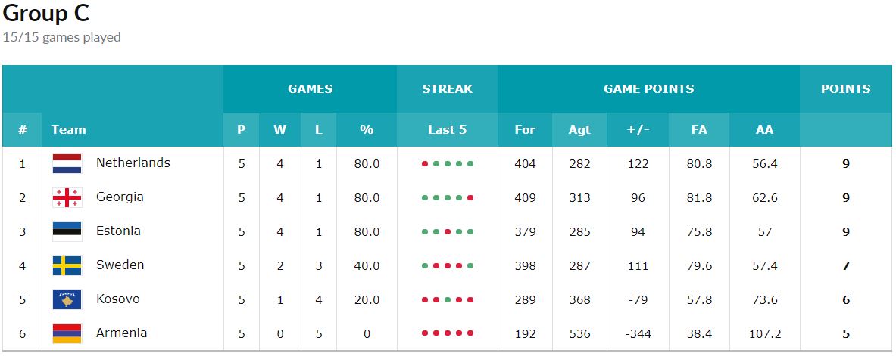Select the POINTS header cell
Image resolution: width=896 pixels, height=356 pixels.
846,89
